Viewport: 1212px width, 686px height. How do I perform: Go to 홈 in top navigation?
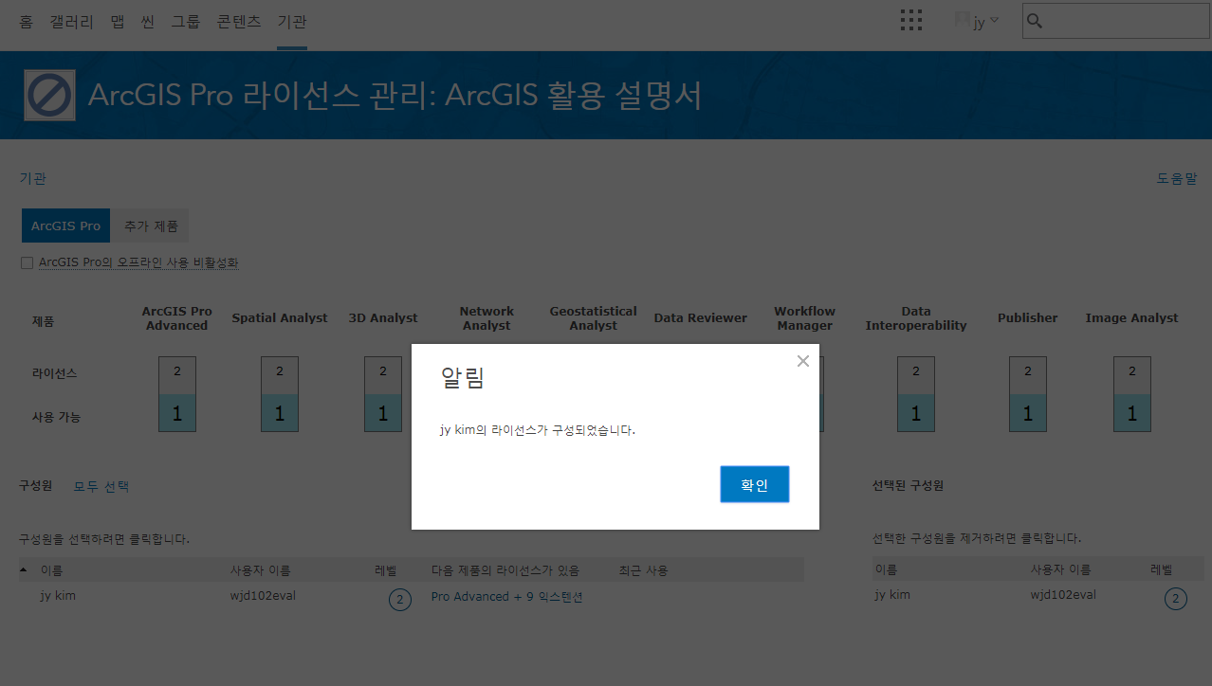coord(26,21)
